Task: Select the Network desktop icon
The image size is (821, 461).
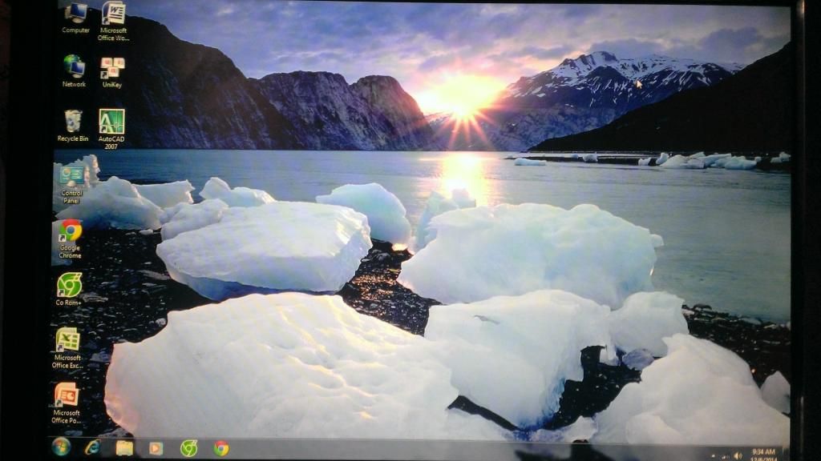Action: pyautogui.click(x=74, y=66)
